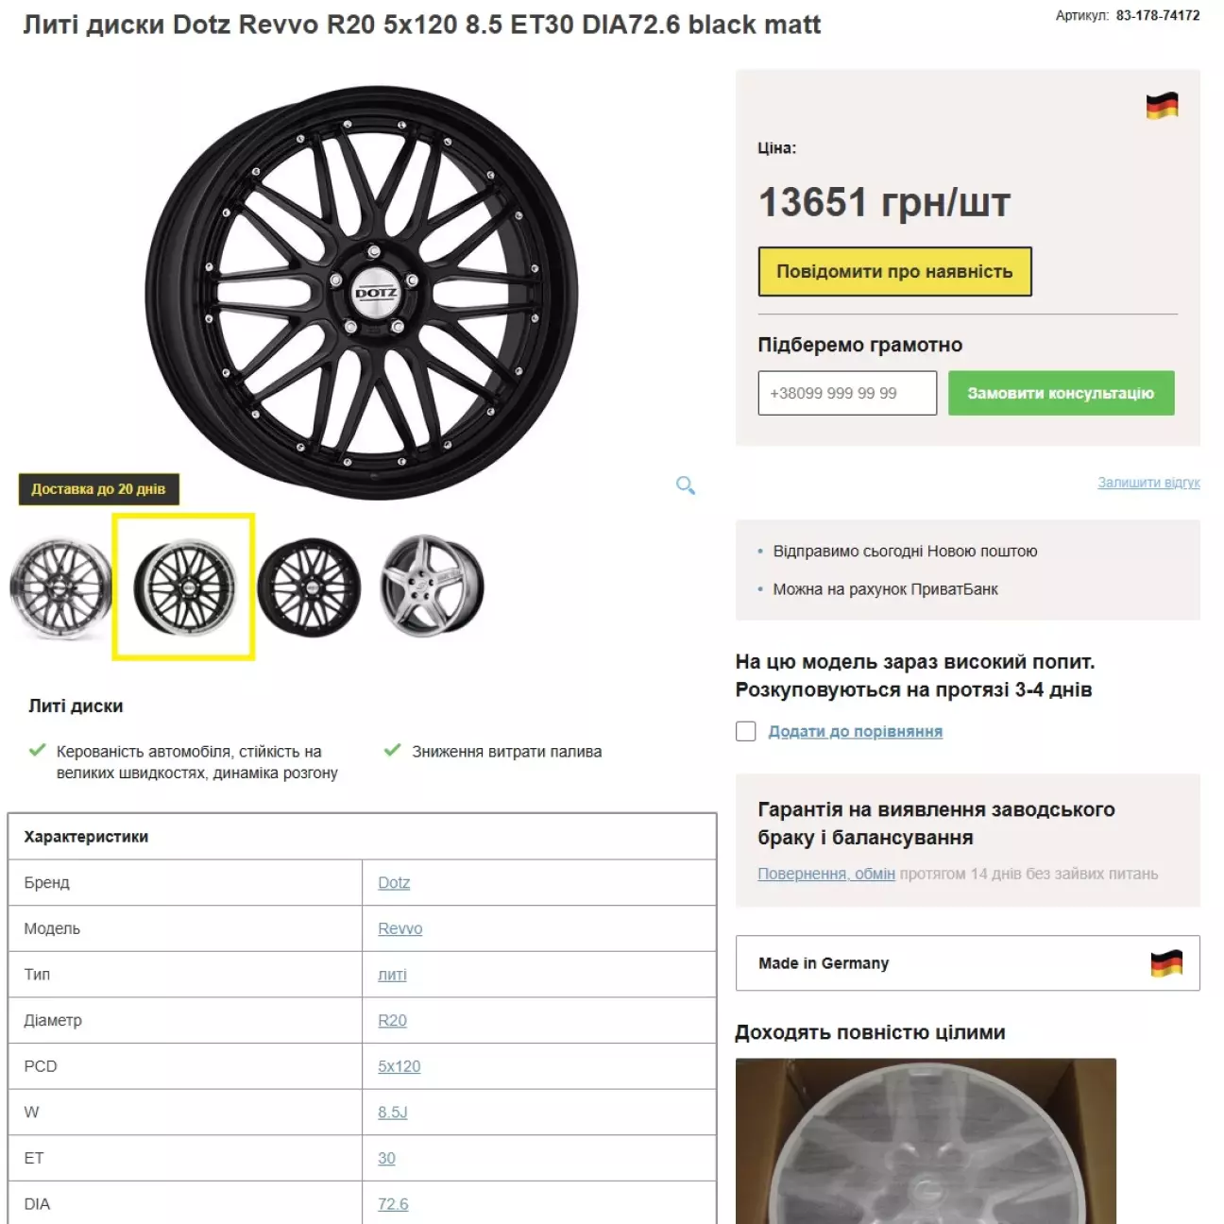Select the third all-black wheel thumbnail
The height and width of the screenshot is (1224, 1224).
(309, 587)
